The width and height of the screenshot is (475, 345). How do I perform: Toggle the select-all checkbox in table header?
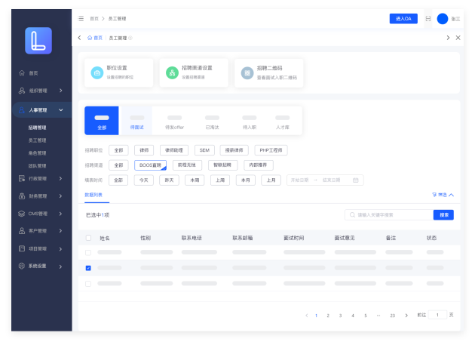tap(88, 237)
